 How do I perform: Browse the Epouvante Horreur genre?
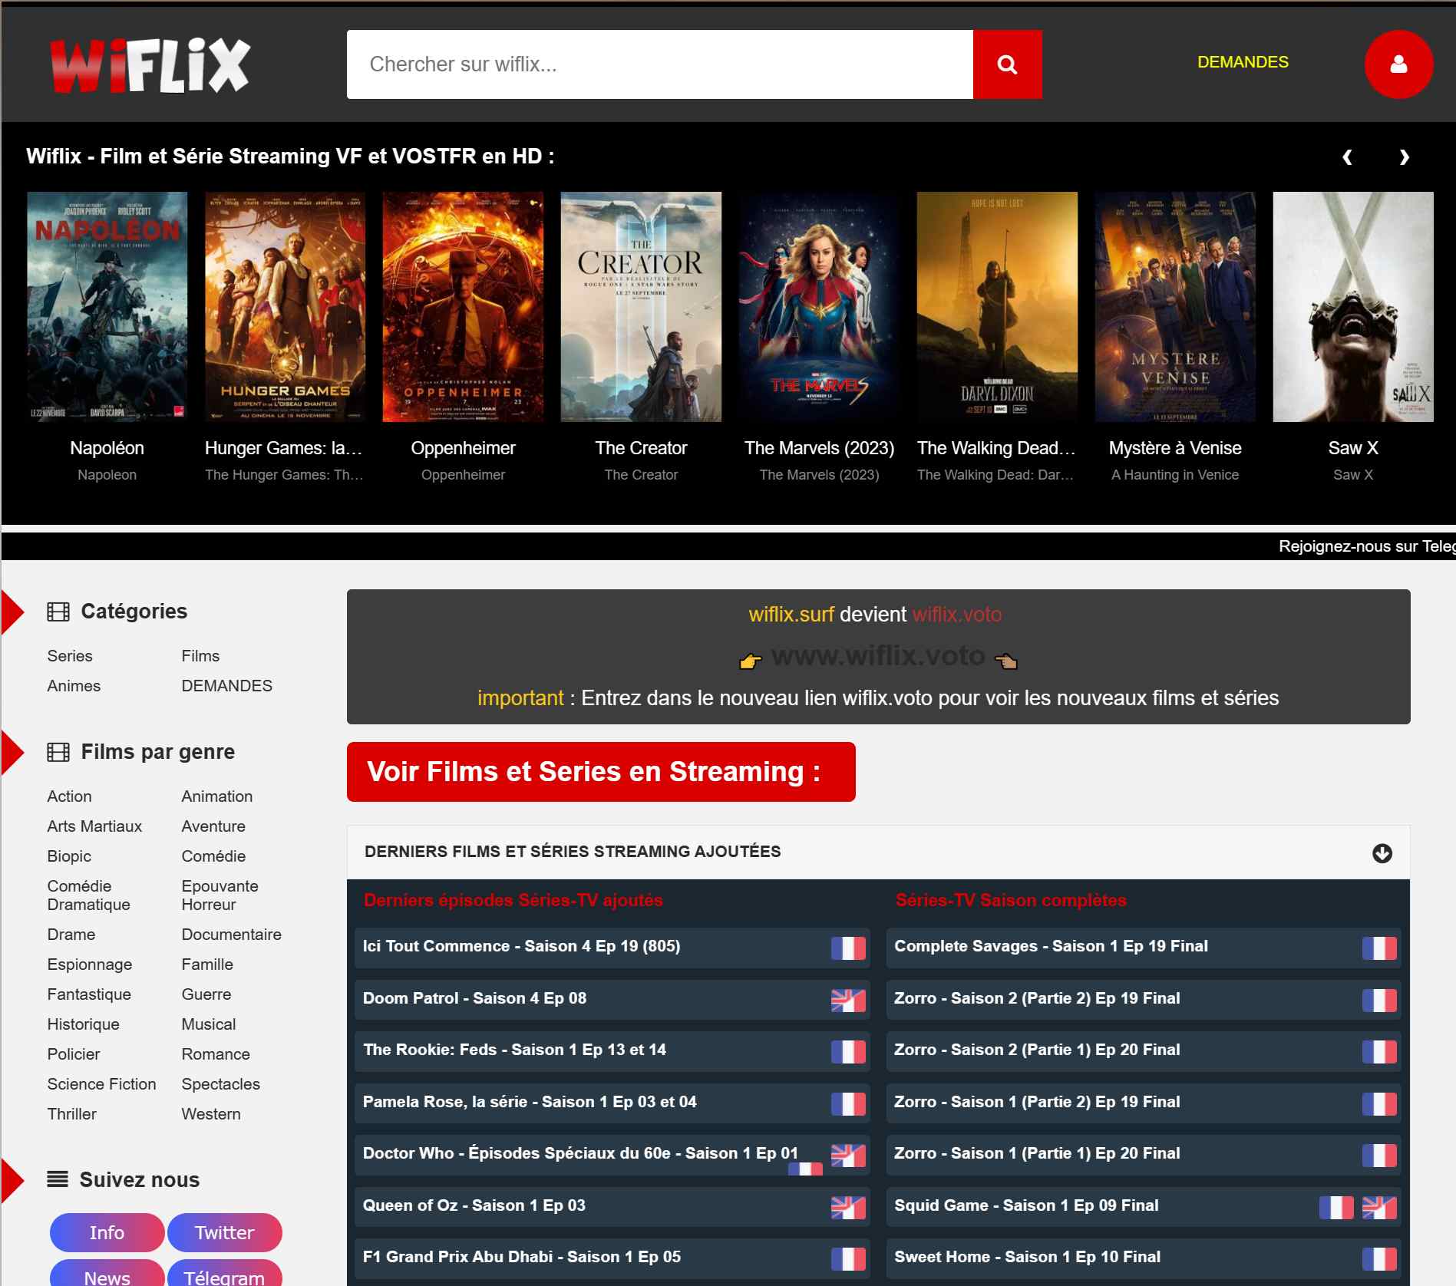[220, 895]
